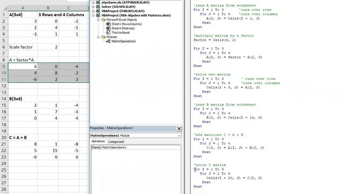Click the MatrixOperations1 module icon
Image resolution: width=345 pixels, height=194 pixels.
pos(108,41)
